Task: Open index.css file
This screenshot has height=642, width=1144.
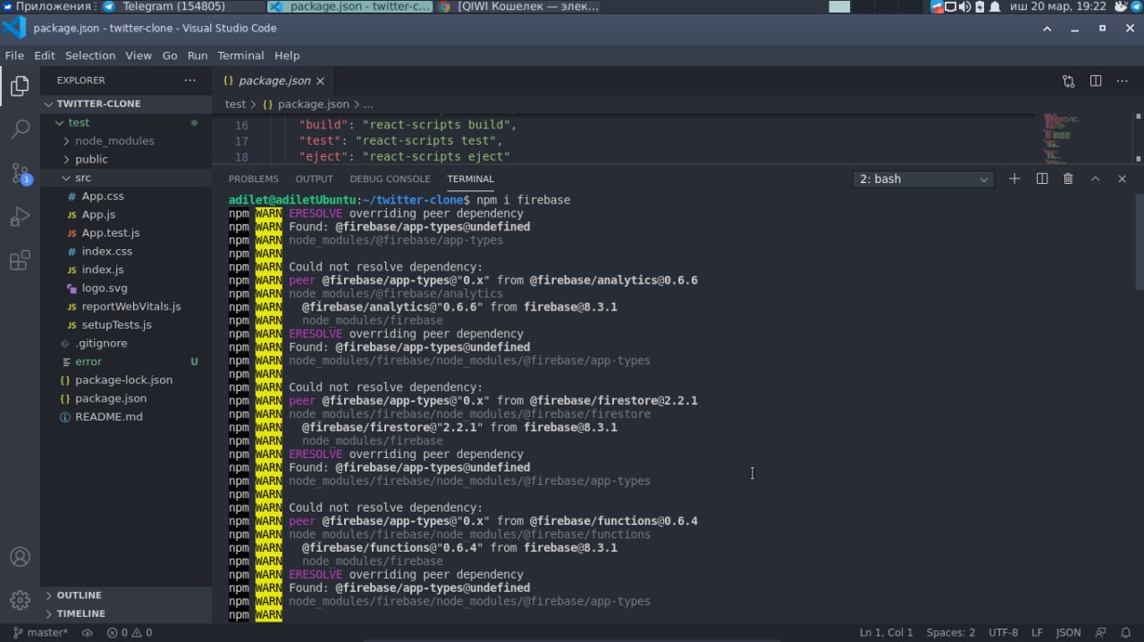Action: (106, 251)
